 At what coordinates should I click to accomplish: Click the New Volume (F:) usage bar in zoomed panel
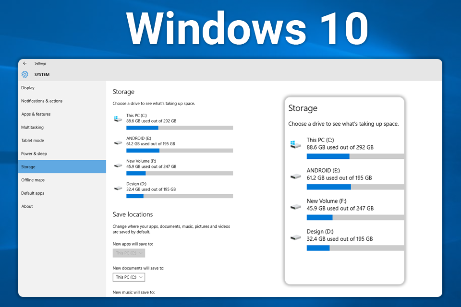pyautogui.click(x=355, y=217)
